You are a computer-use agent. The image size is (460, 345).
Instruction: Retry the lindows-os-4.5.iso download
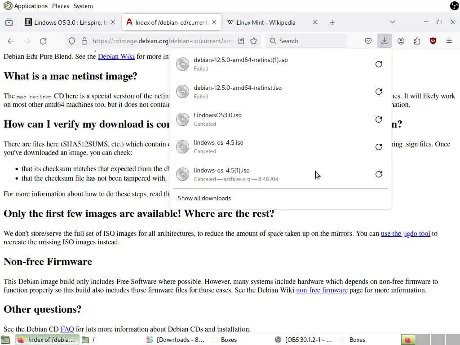coord(378,147)
